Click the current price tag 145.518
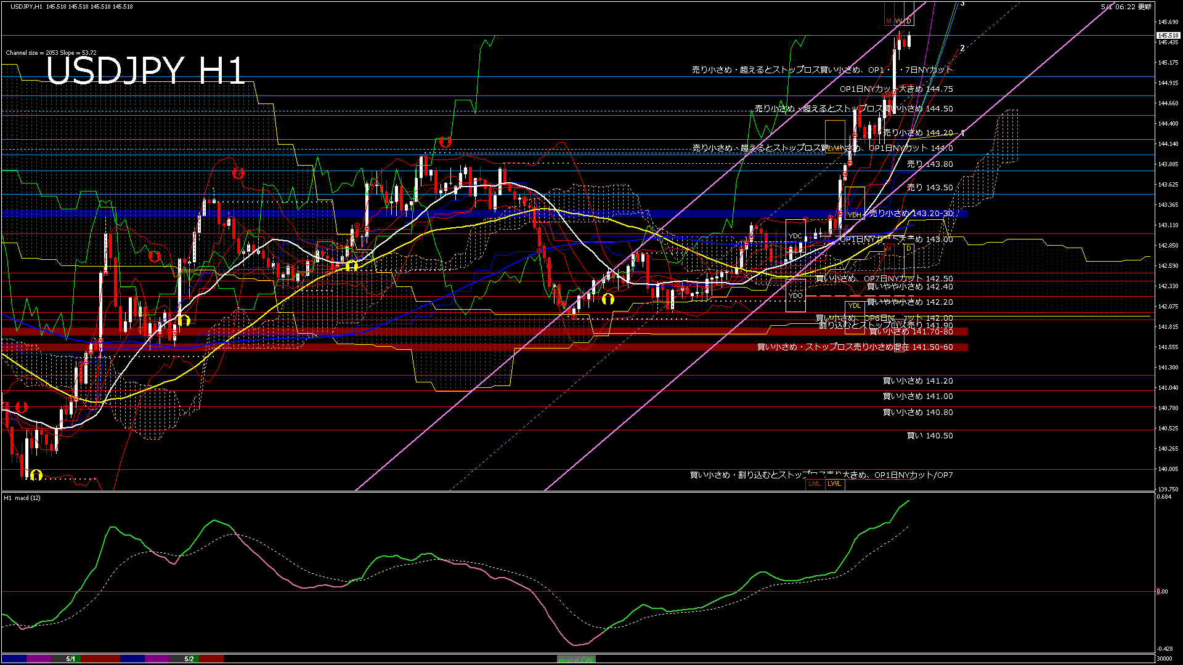Viewport: 1183px width, 665px height. point(1168,36)
